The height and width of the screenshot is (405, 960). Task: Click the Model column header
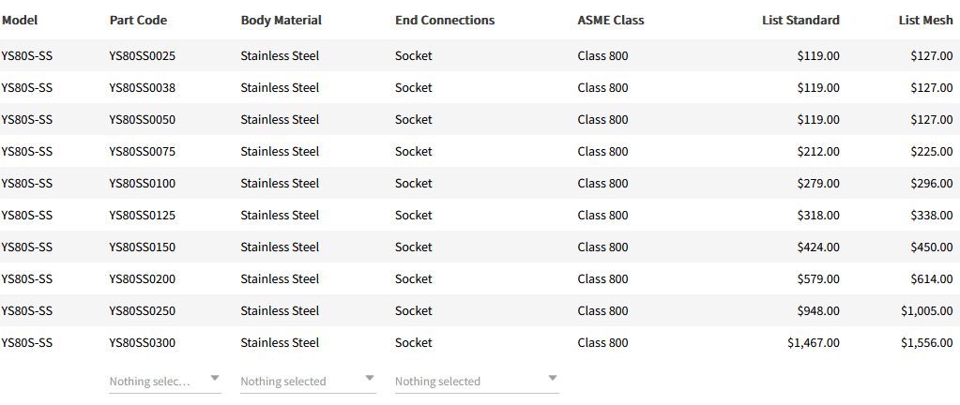(20, 20)
